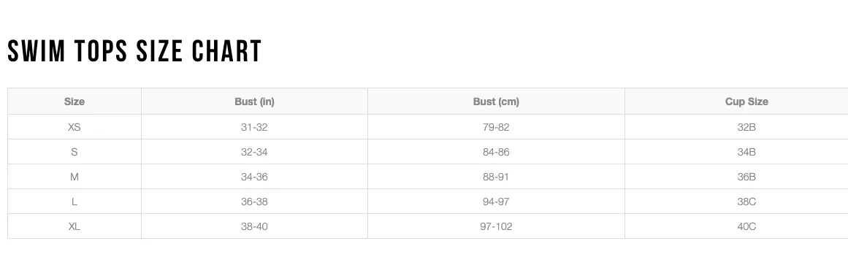Click the M size cell
The image size is (848, 268).
(x=74, y=177)
